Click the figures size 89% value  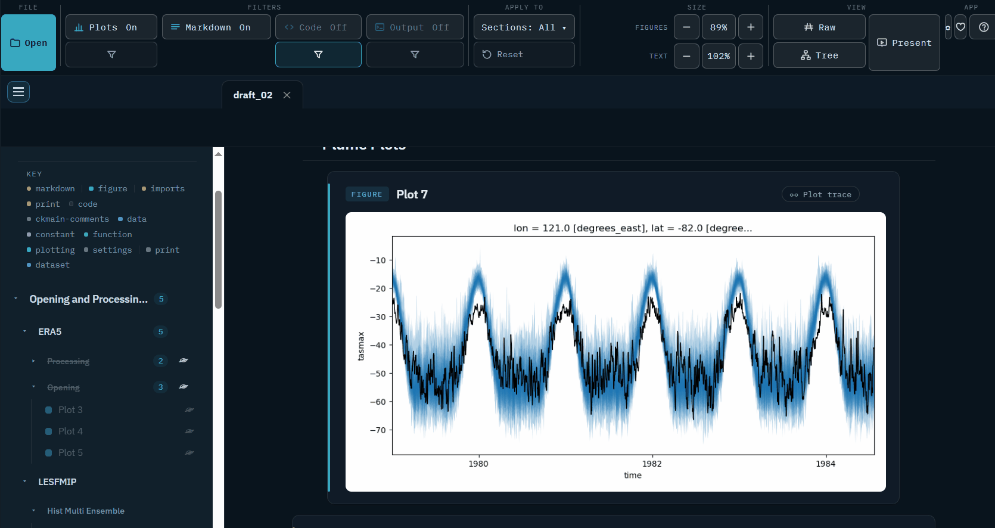[x=719, y=27]
